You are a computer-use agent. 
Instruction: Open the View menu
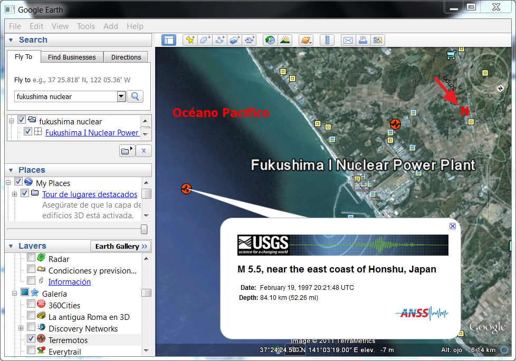60,26
